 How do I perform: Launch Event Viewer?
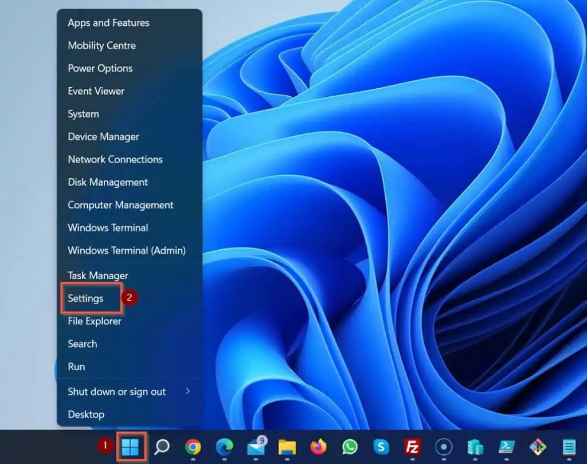96,91
